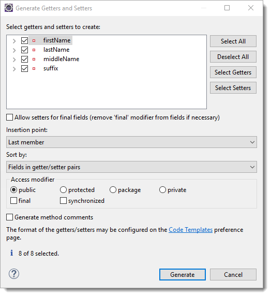Uncheck the firstName checkbox
271x296 pixels.
[24, 40]
